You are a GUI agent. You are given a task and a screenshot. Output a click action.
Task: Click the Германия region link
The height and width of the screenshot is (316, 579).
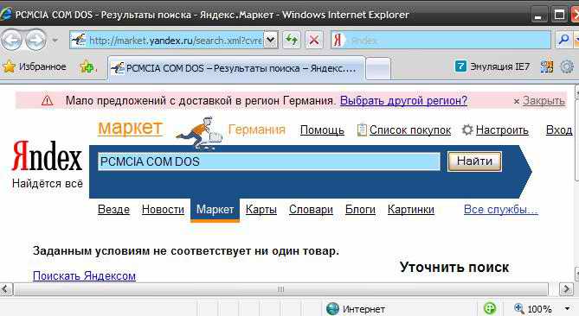(257, 130)
